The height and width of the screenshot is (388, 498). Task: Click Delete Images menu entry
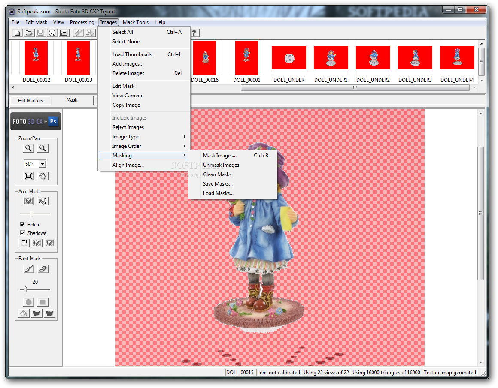[x=144, y=73]
